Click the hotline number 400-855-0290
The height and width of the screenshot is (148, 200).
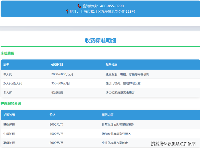pyautogui.click(x=112, y=6)
